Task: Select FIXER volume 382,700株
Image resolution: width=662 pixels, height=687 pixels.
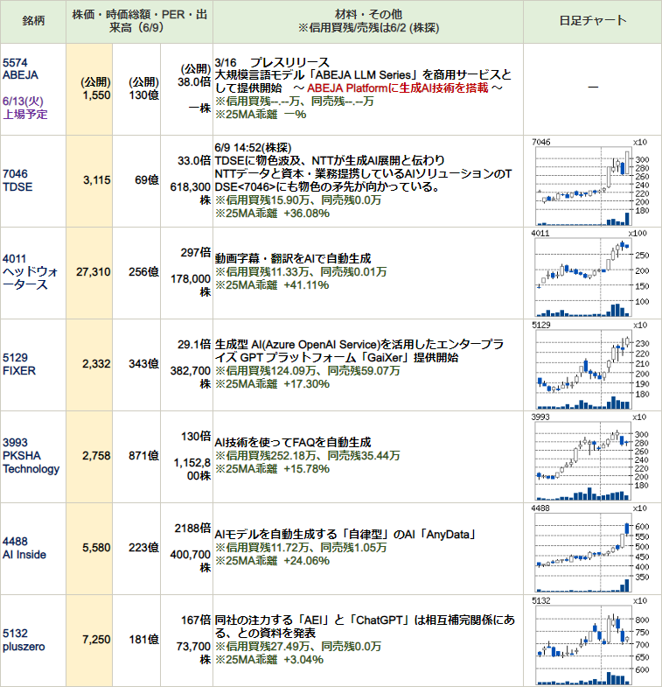Action: pos(191,377)
